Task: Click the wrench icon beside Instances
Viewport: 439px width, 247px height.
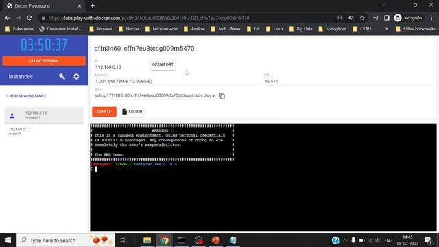Action: click(x=62, y=76)
